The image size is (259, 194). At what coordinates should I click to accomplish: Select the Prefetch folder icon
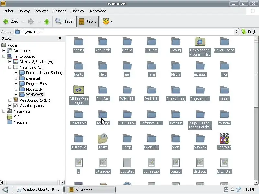tap(151, 90)
